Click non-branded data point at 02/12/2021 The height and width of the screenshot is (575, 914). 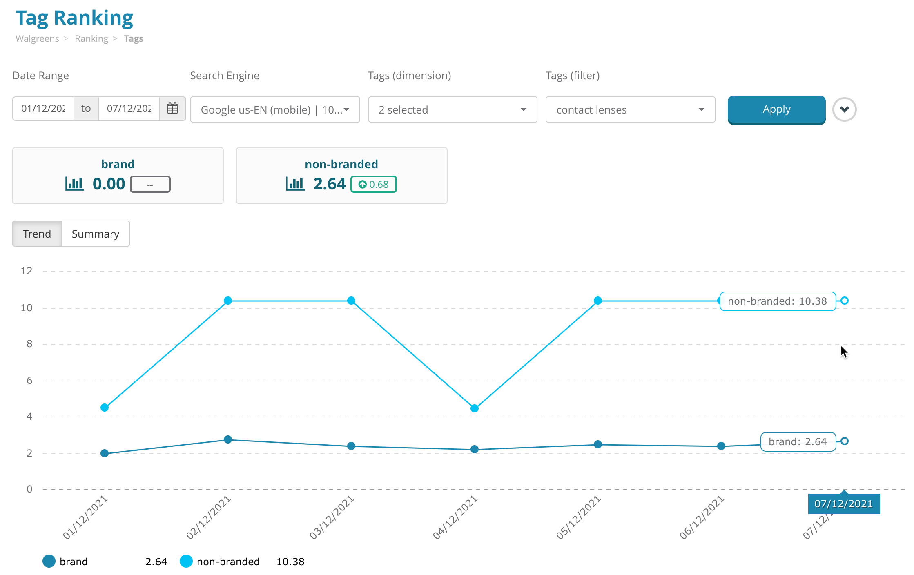pyautogui.click(x=228, y=301)
